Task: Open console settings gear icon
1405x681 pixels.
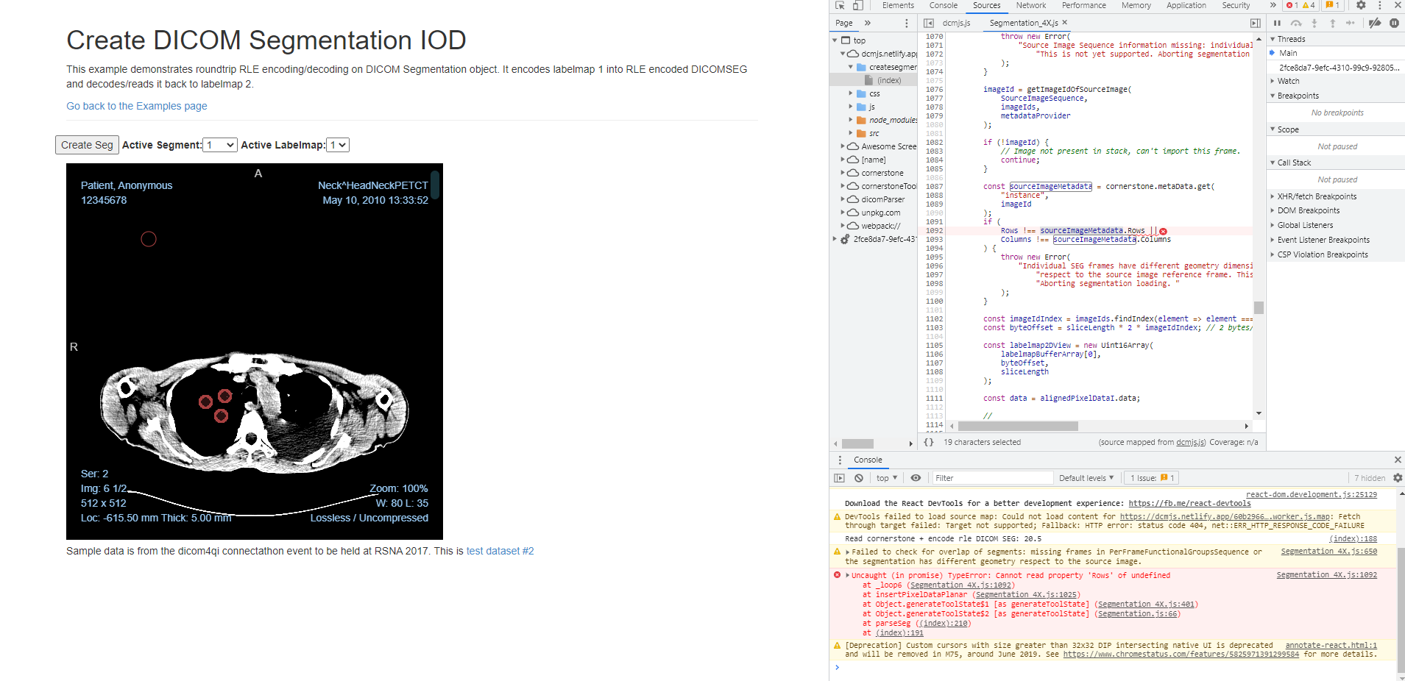Action: coord(1398,478)
